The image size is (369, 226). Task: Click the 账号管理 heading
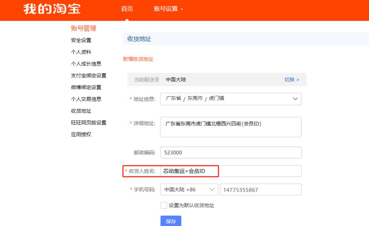pos(84,28)
